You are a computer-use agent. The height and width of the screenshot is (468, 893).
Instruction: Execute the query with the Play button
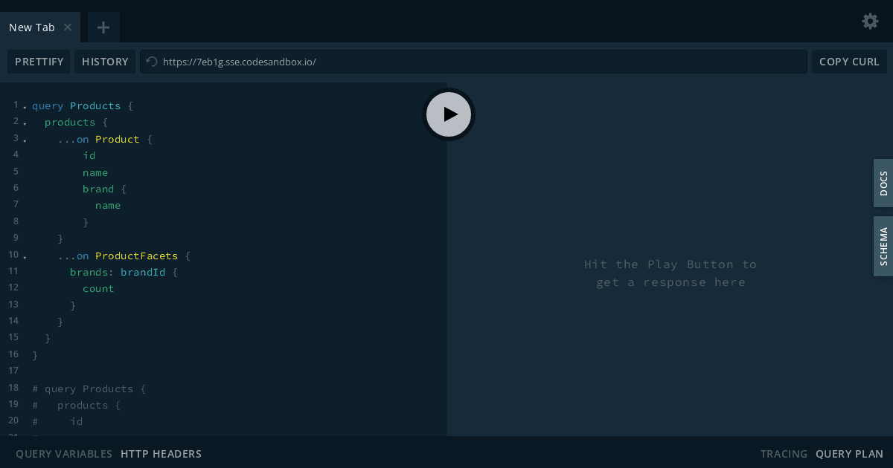click(449, 114)
